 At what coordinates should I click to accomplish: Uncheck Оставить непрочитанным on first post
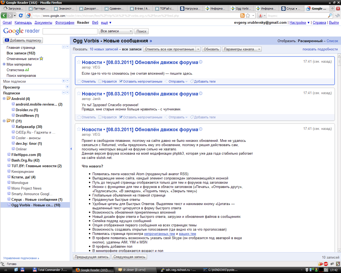[121, 82]
